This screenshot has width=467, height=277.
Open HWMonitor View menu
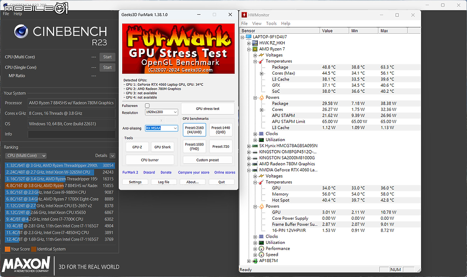pos(257,23)
